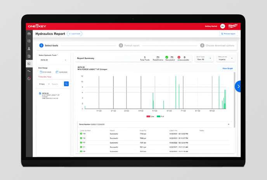Screen dimensions: 267x180
Task: Open the end date calendar icon
Action: [57, 72]
